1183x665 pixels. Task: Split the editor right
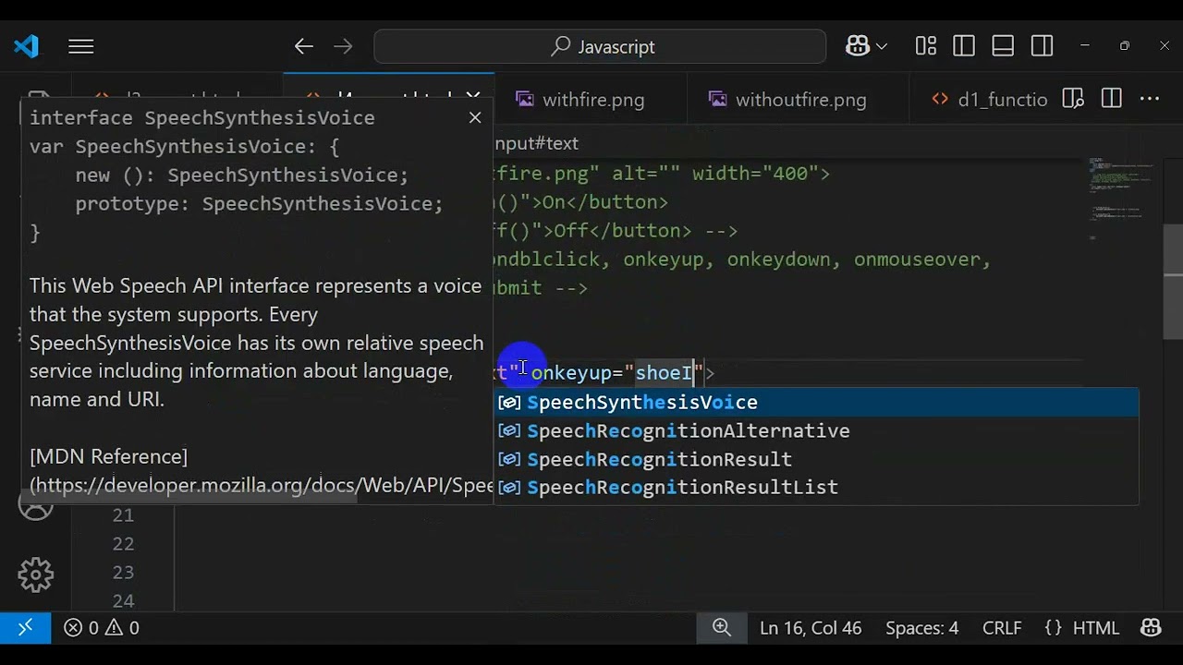point(1112,99)
